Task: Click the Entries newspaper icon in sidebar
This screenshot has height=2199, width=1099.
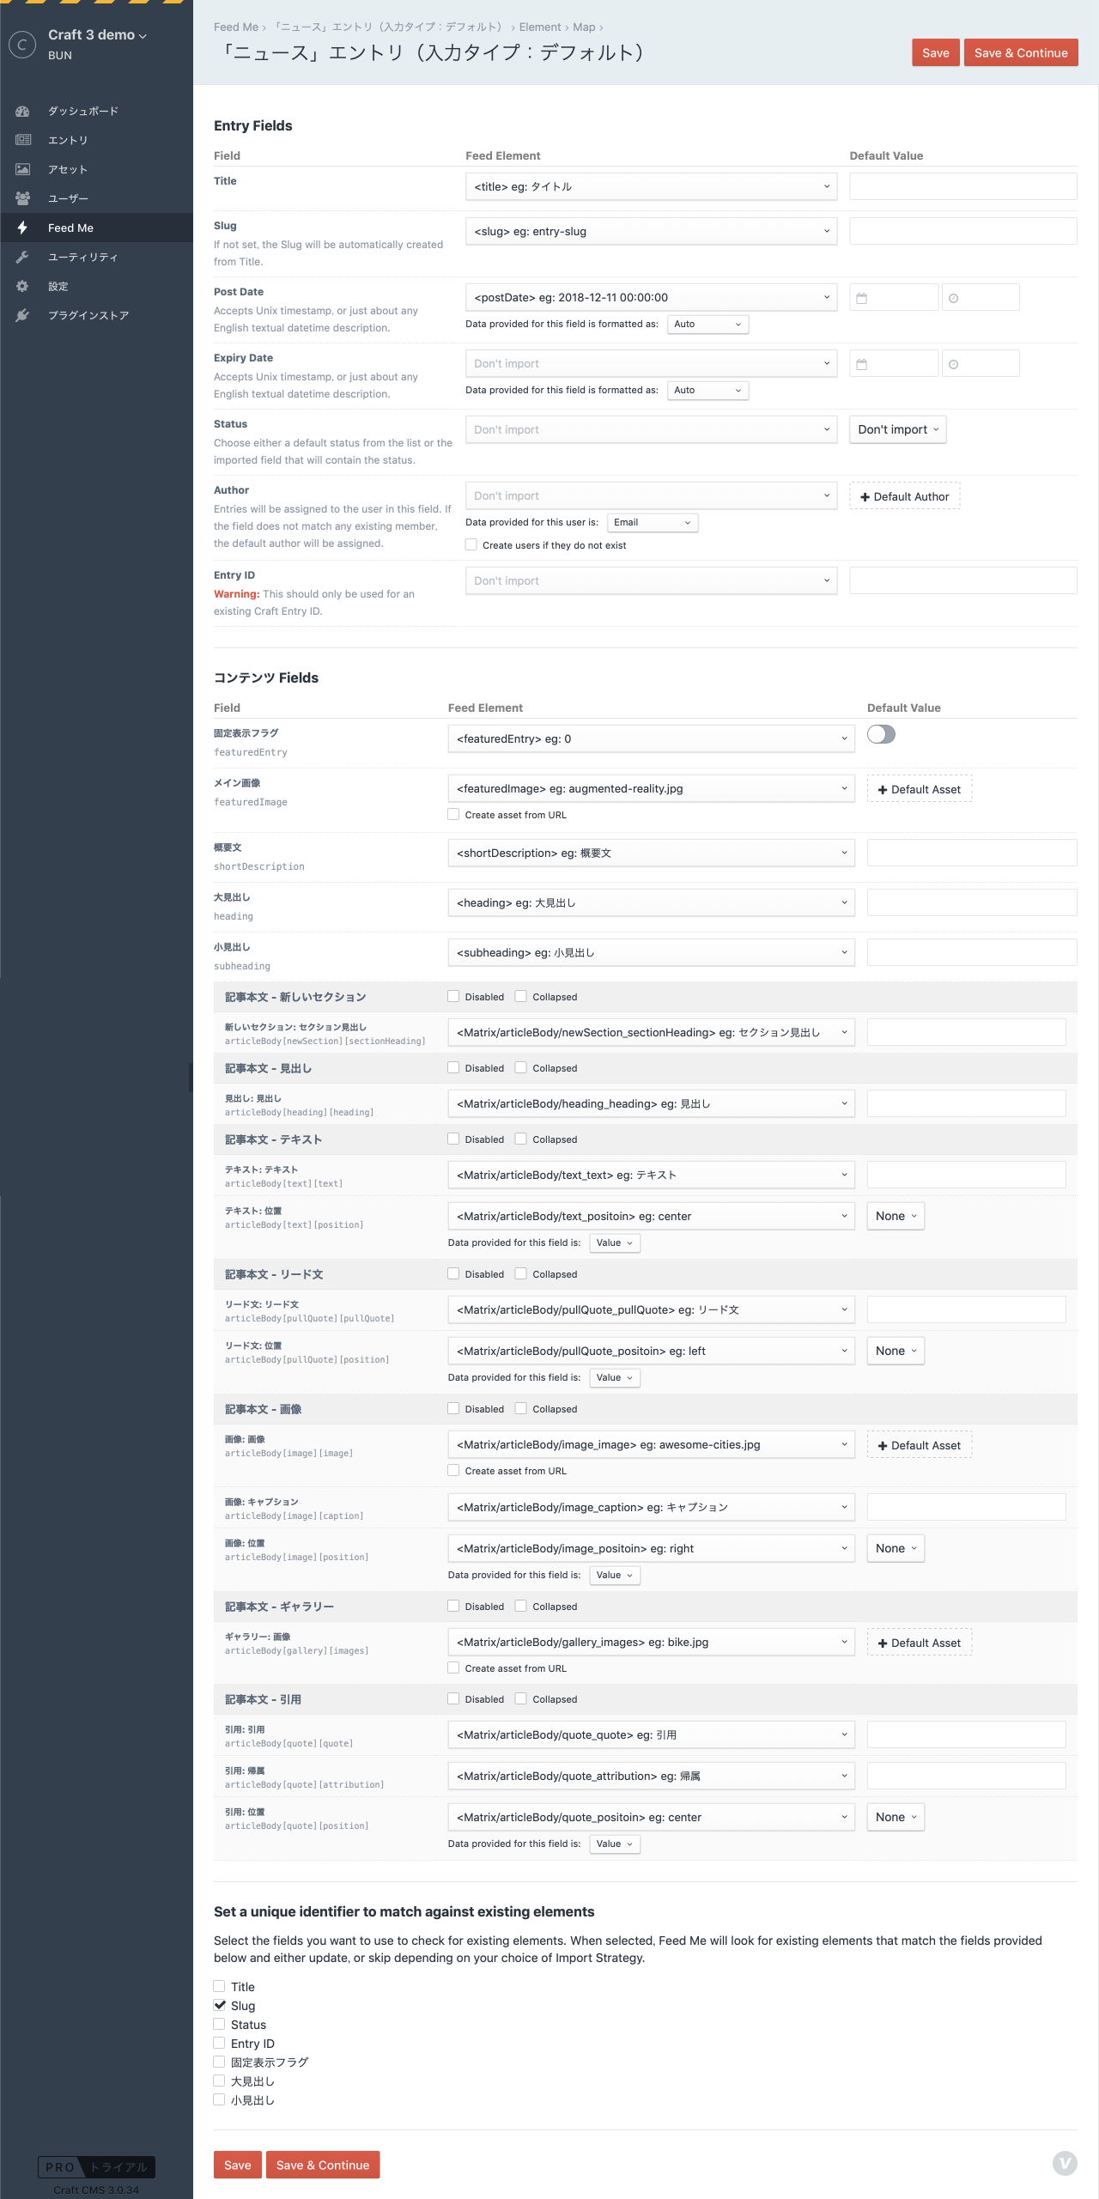Action: point(23,140)
